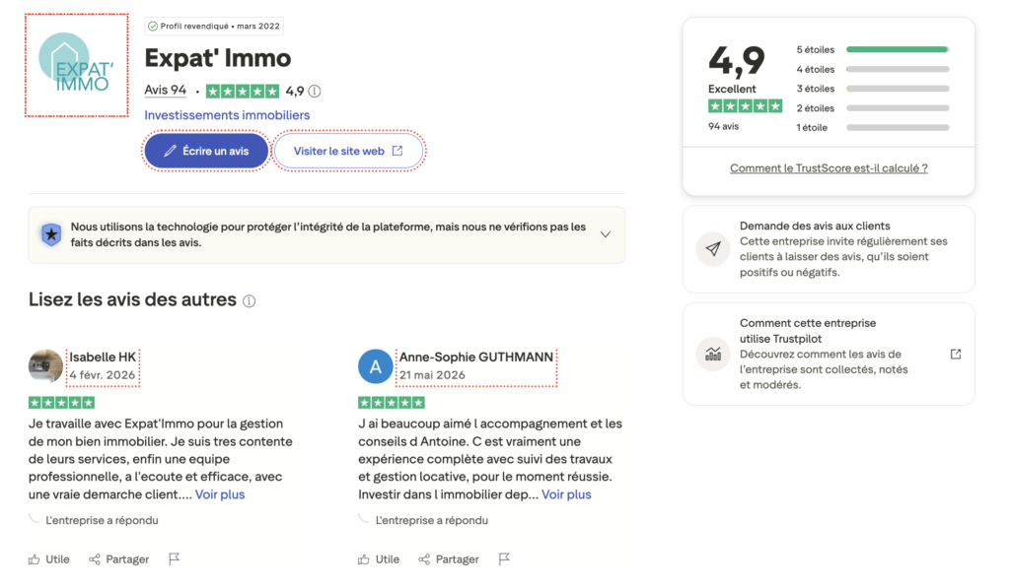This screenshot has width=1010, height=588.
Task: Open Anne-Sophie GUTHMANN reviewer name
Action: tap(476, 358)
